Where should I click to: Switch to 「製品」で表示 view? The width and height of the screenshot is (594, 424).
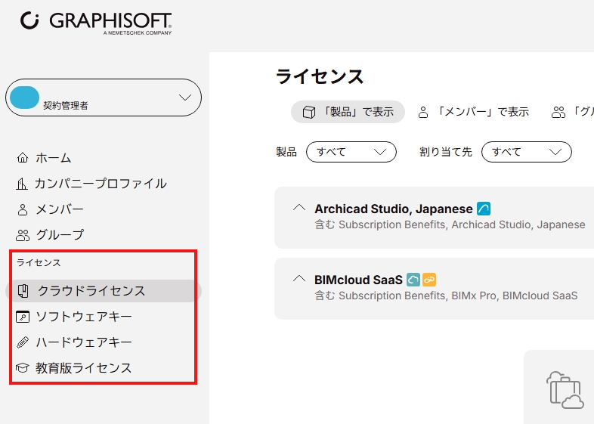coord(348,112)
